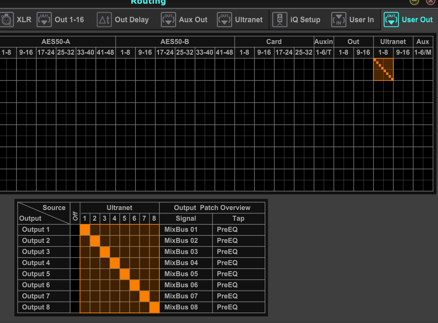This screenshot has width=438, height=323.
Task: Open the Out Delay tab
Action: click(132, 20)
